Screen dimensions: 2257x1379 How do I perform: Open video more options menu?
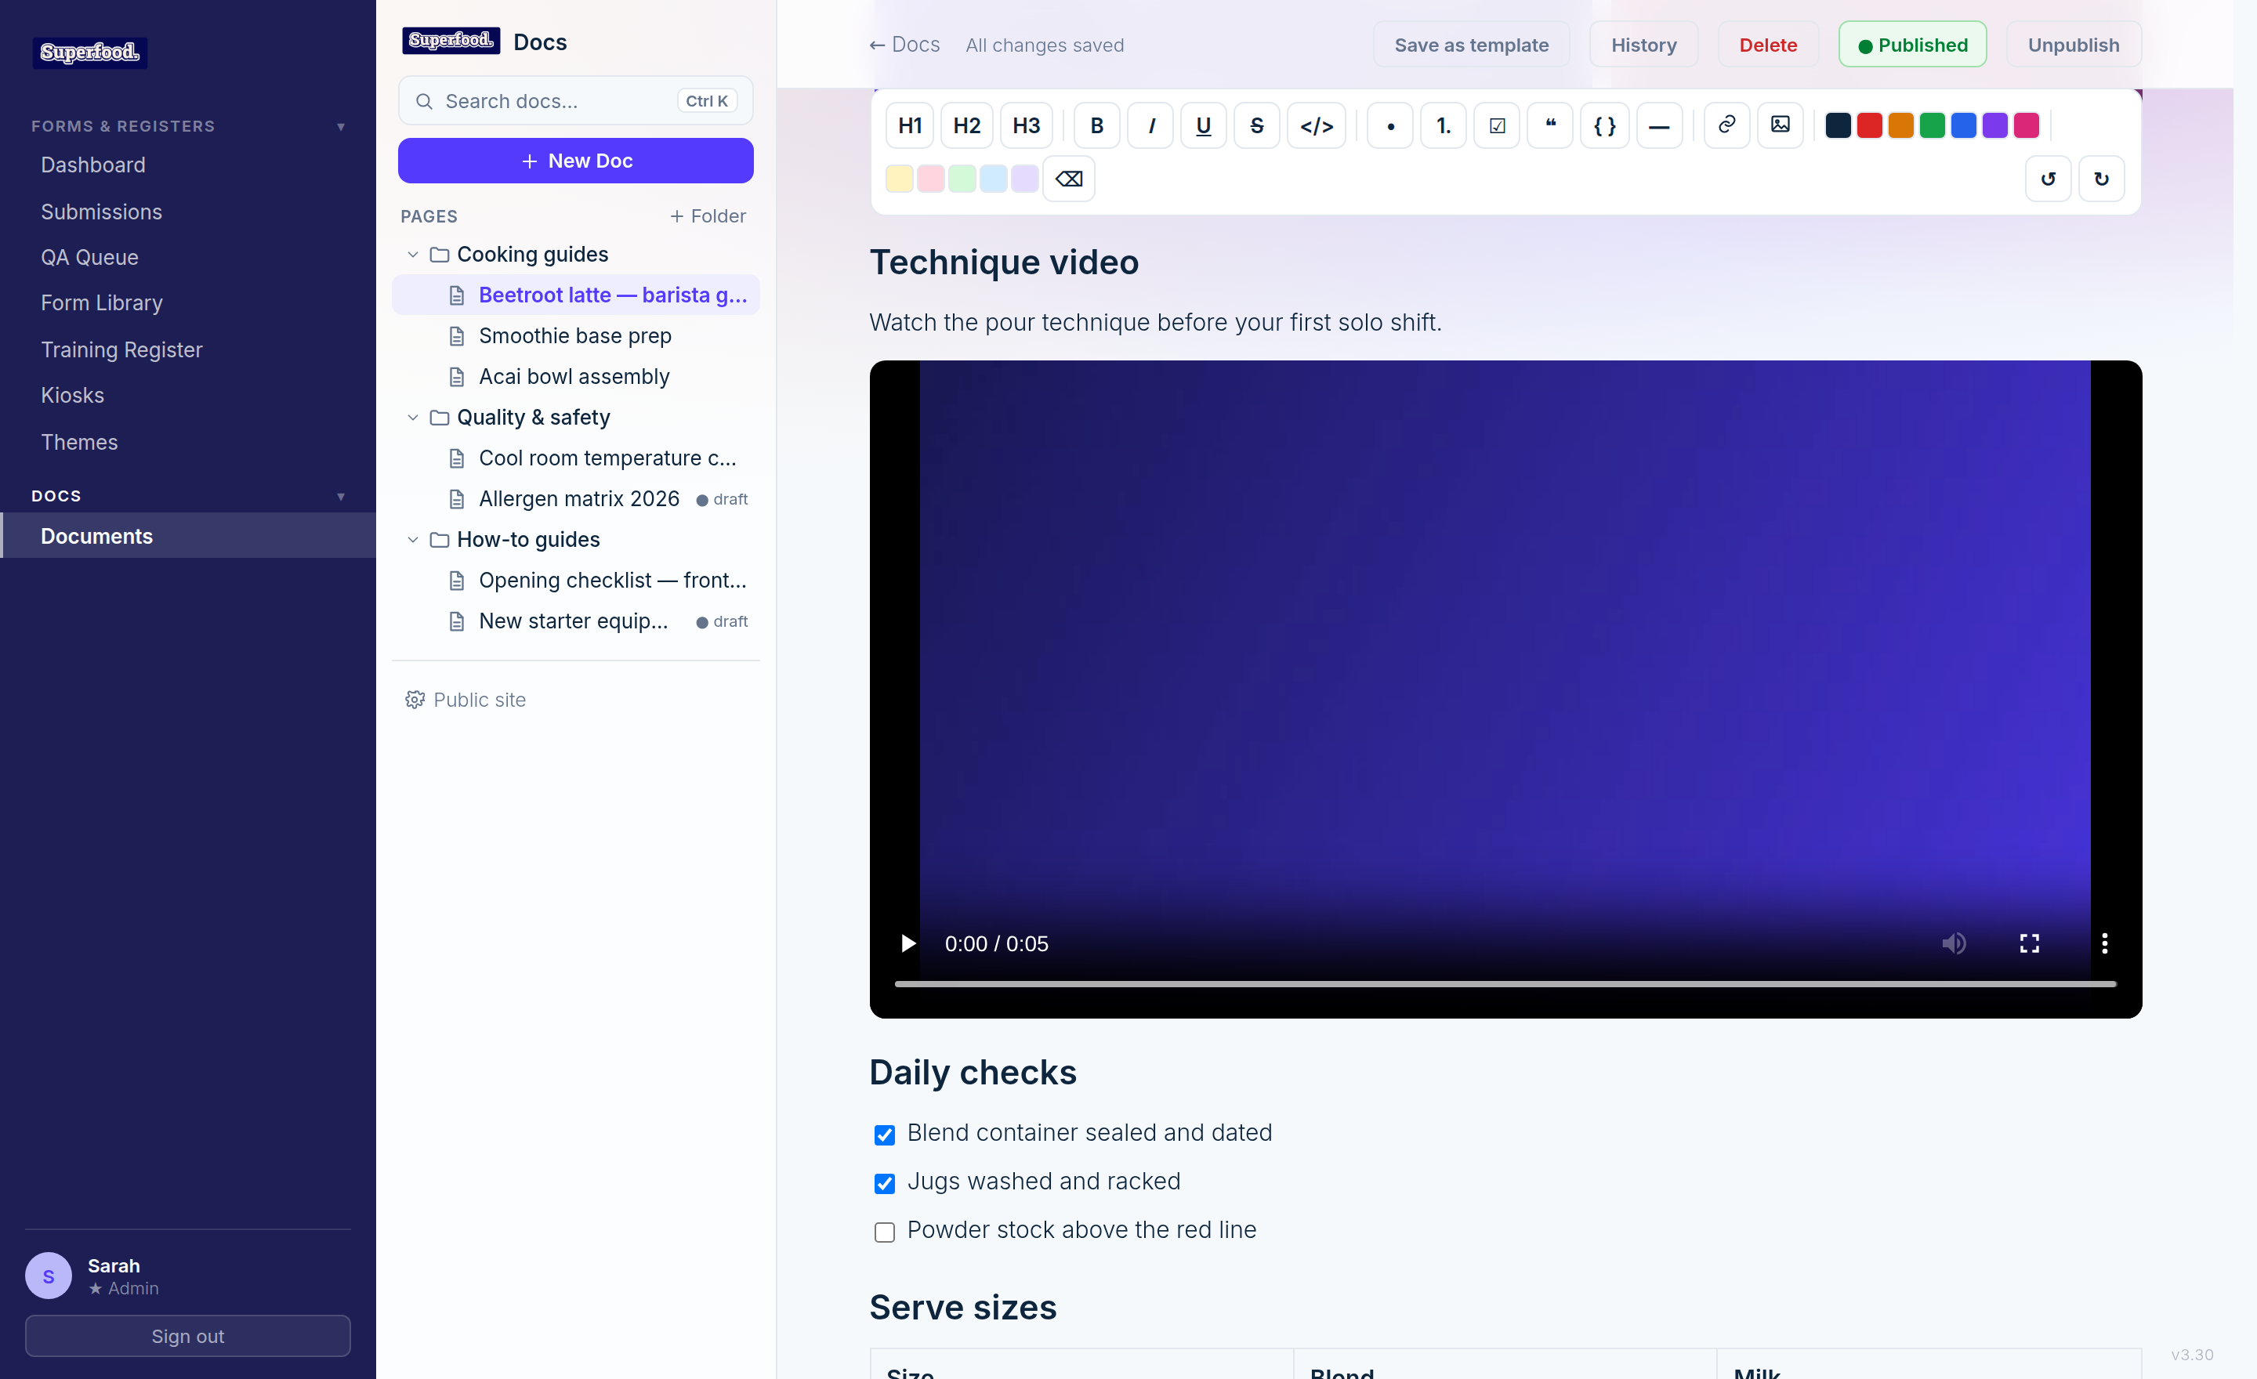point(2104,943)
